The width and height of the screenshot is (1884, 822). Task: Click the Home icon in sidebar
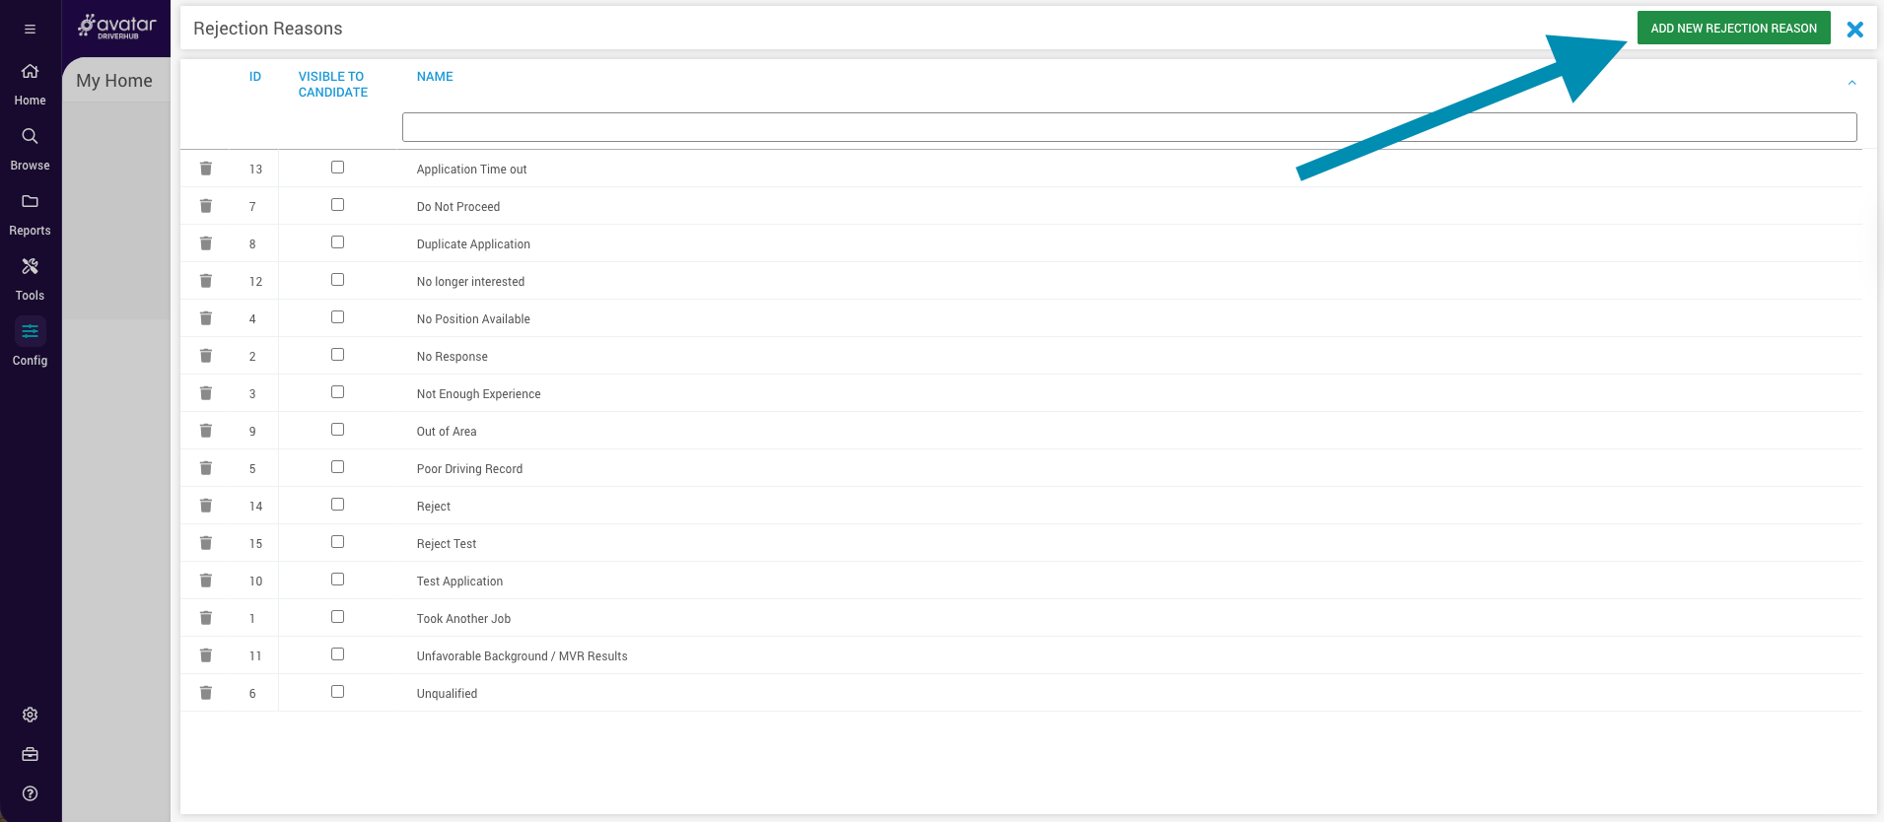click(30, 72)
